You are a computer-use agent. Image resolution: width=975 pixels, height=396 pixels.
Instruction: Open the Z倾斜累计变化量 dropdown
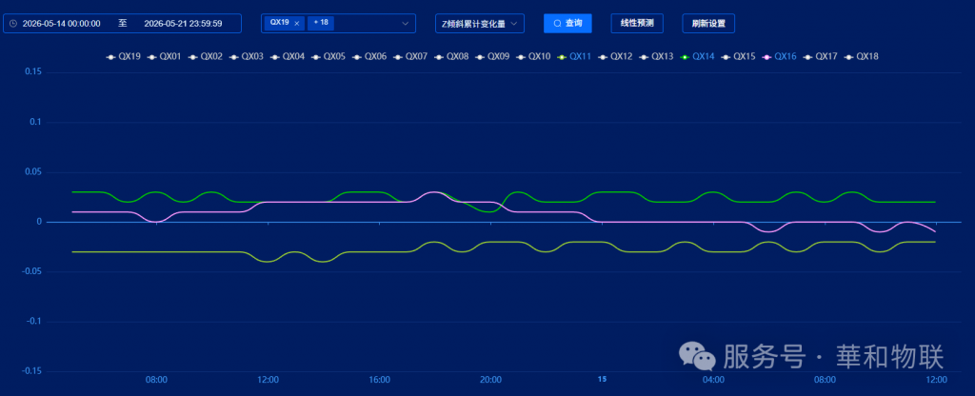(480, 23)
